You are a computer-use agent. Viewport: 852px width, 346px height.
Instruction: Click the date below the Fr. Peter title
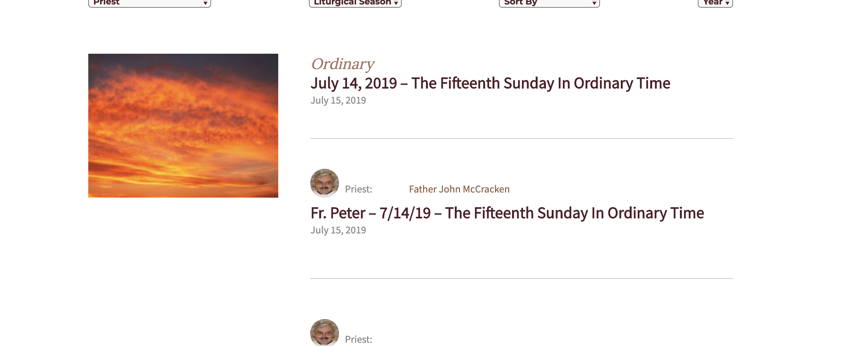[338, 230]
